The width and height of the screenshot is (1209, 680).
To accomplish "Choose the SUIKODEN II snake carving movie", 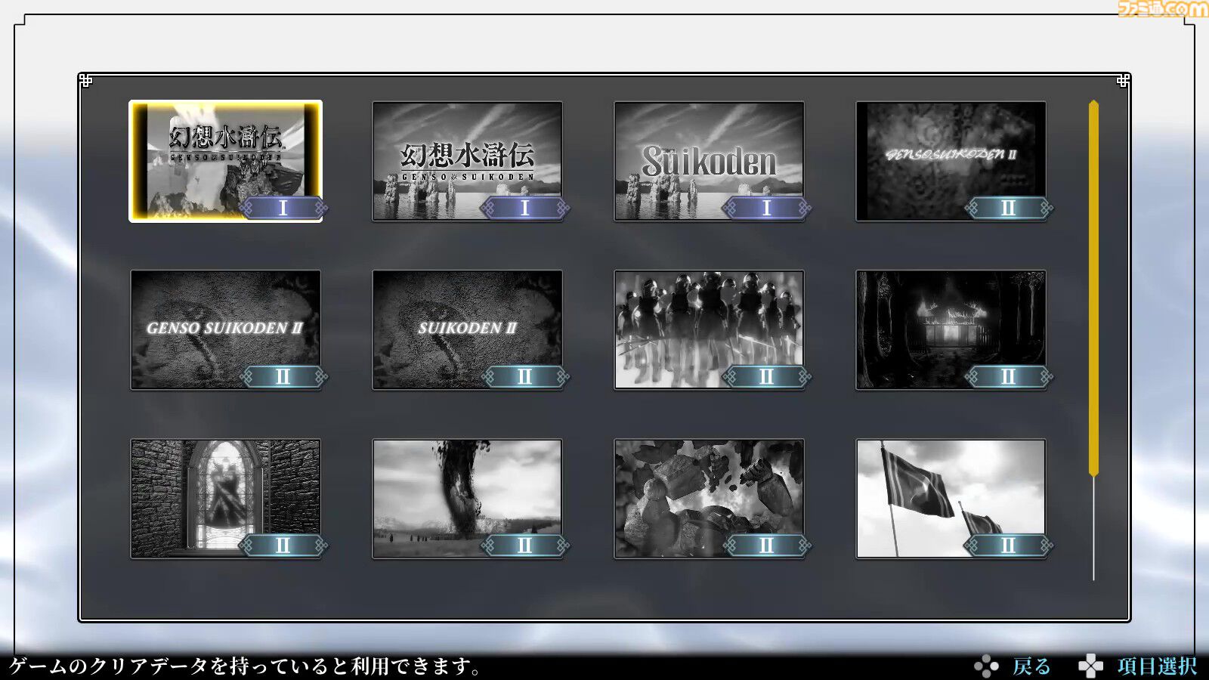I will 467,330.
